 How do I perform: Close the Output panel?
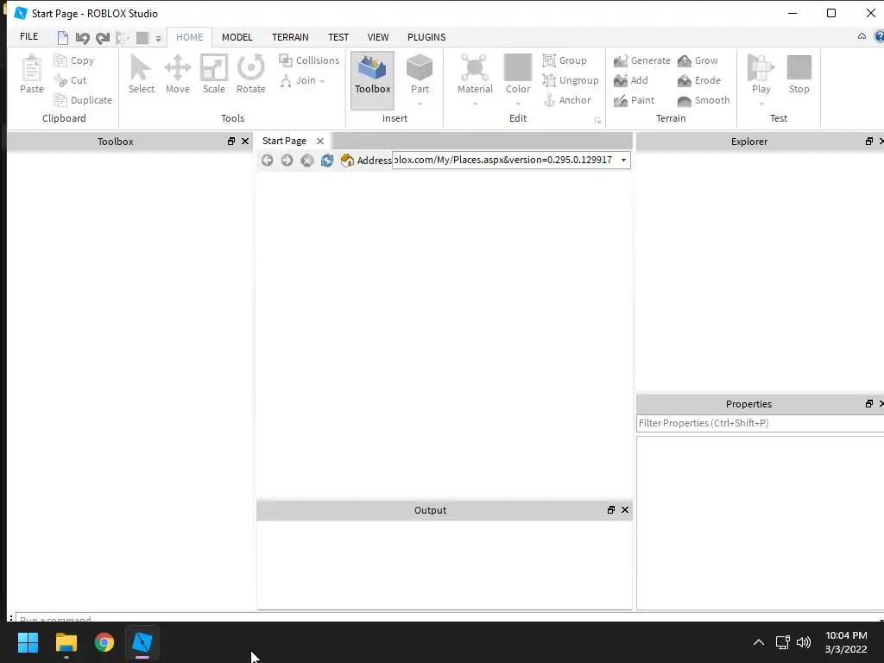click(625, 509)
